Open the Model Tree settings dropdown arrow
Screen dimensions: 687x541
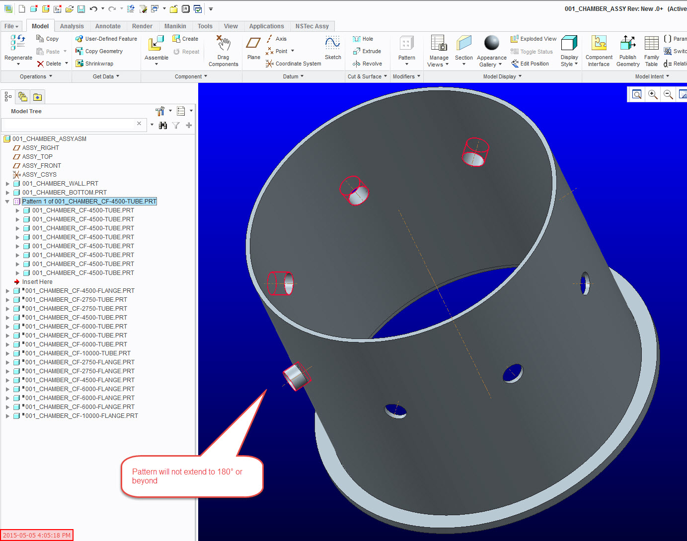(170, 111)
